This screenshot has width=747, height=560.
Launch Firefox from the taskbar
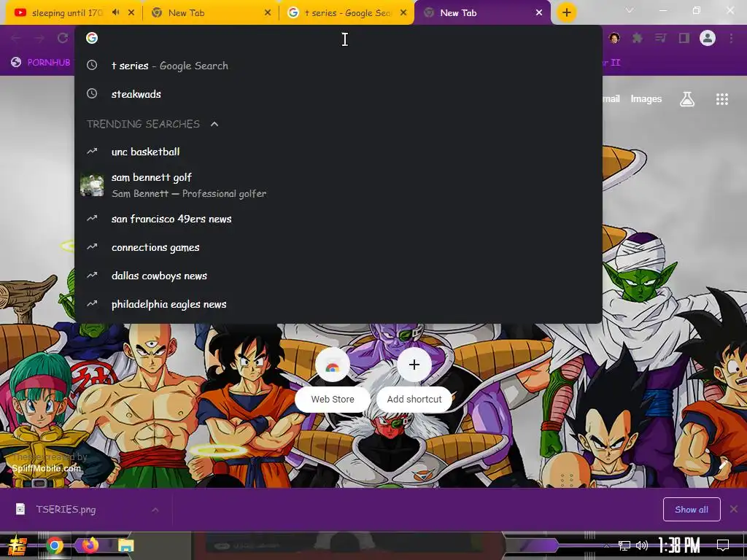[x=90, y=545]
